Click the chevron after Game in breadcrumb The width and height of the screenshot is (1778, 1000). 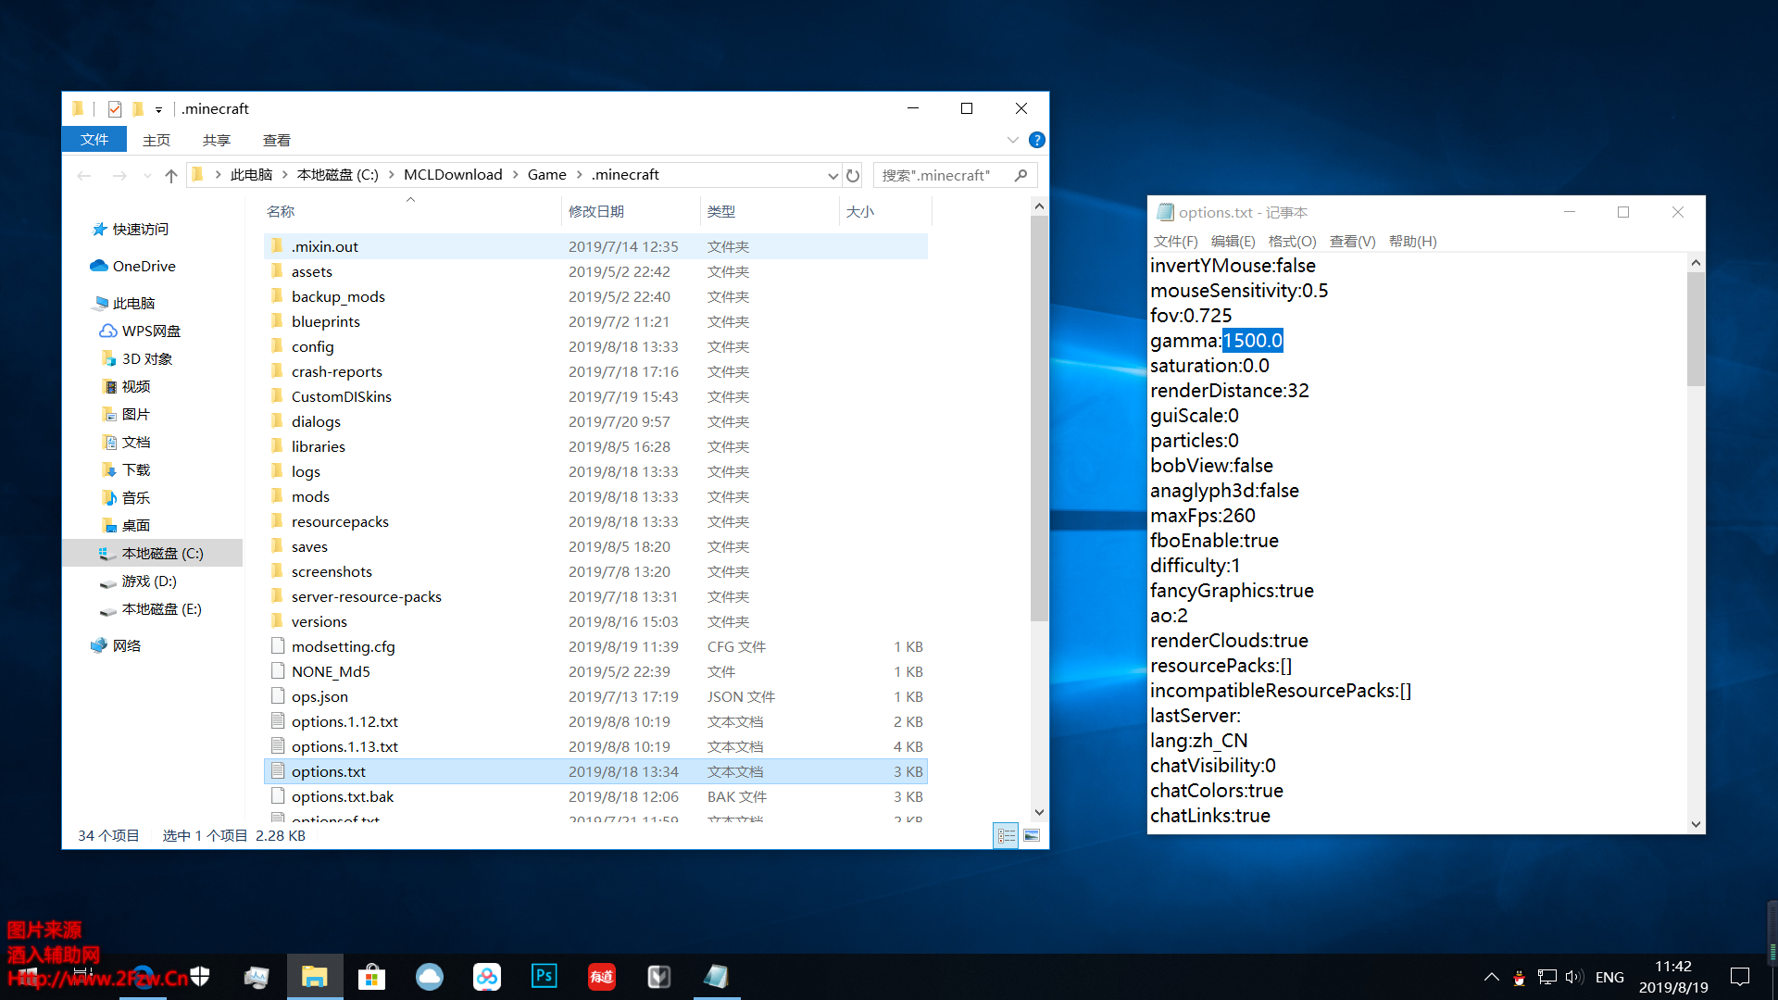pos(580,175)
